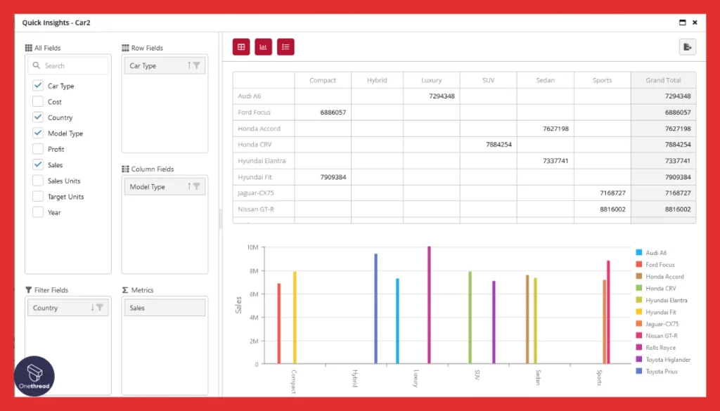Click the Luxury cell value 7294348

[x=442, y=96]
